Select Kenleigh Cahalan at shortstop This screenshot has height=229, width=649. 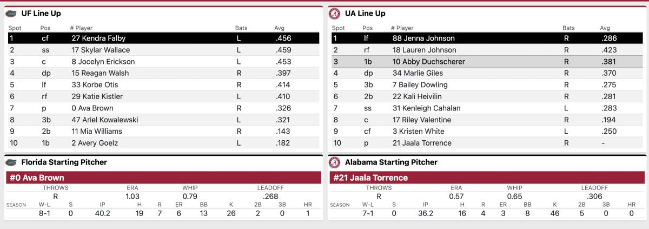426,108
